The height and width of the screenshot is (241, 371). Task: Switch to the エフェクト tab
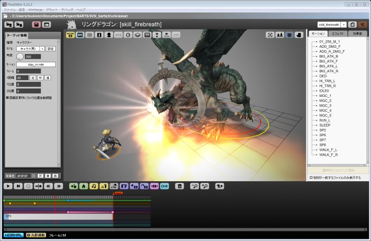(x=338, y=33)
